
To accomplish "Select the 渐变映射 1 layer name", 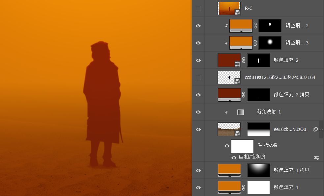I will click(269, 112).
